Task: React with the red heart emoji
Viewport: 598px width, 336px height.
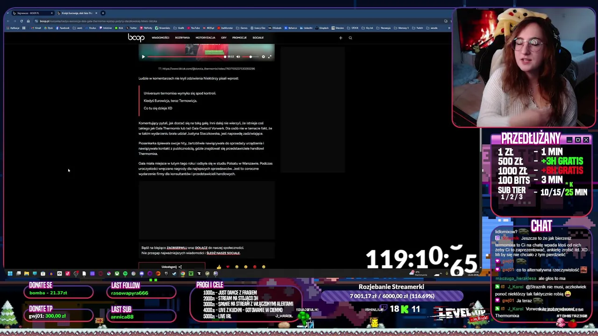Action: (228, 267)
